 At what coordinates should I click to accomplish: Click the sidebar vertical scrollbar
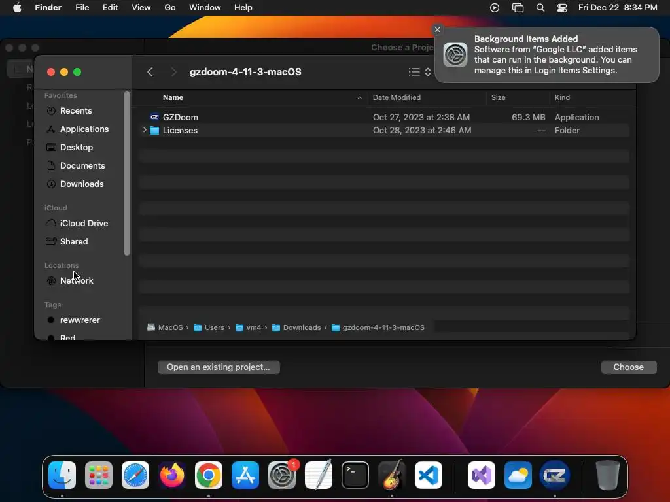pos(126,173)
